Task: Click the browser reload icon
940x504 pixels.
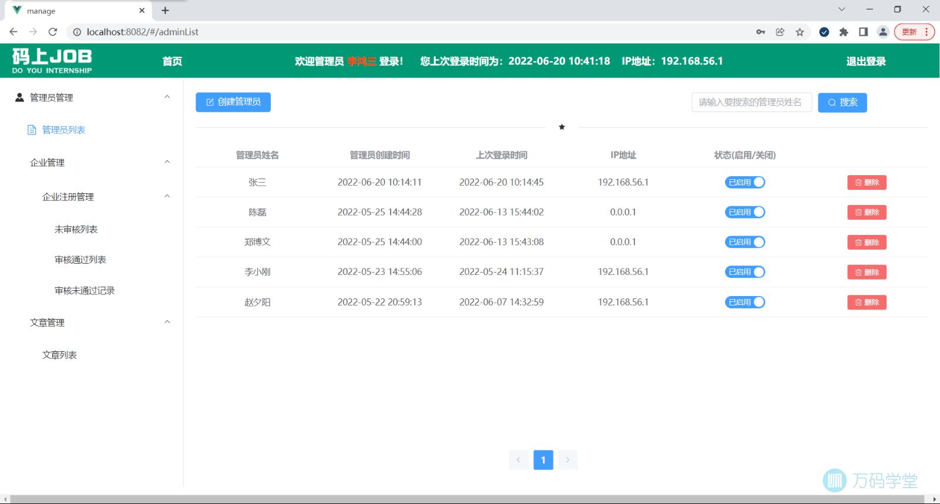Action: (x=53, y=32)
